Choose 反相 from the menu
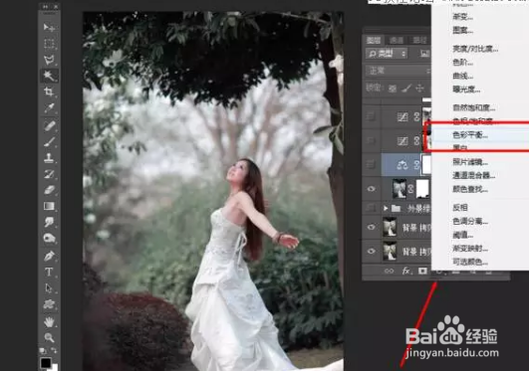This screenshot has height=371, width=529. pos(460,207)
